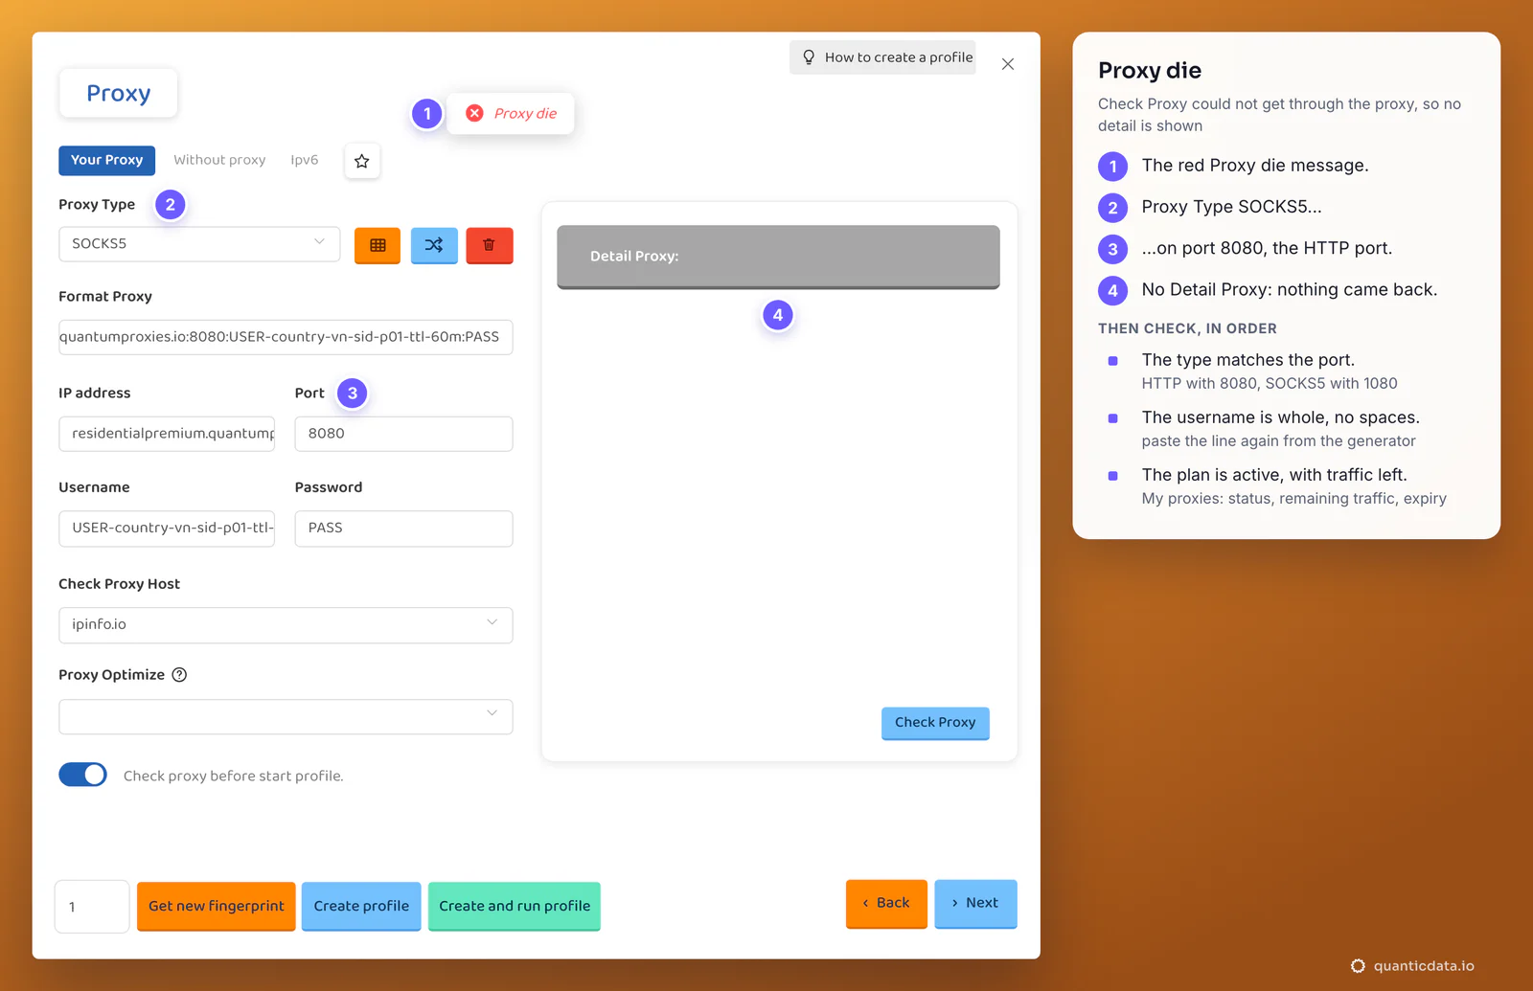Click the Password field showing PASS

pos(403,529)
